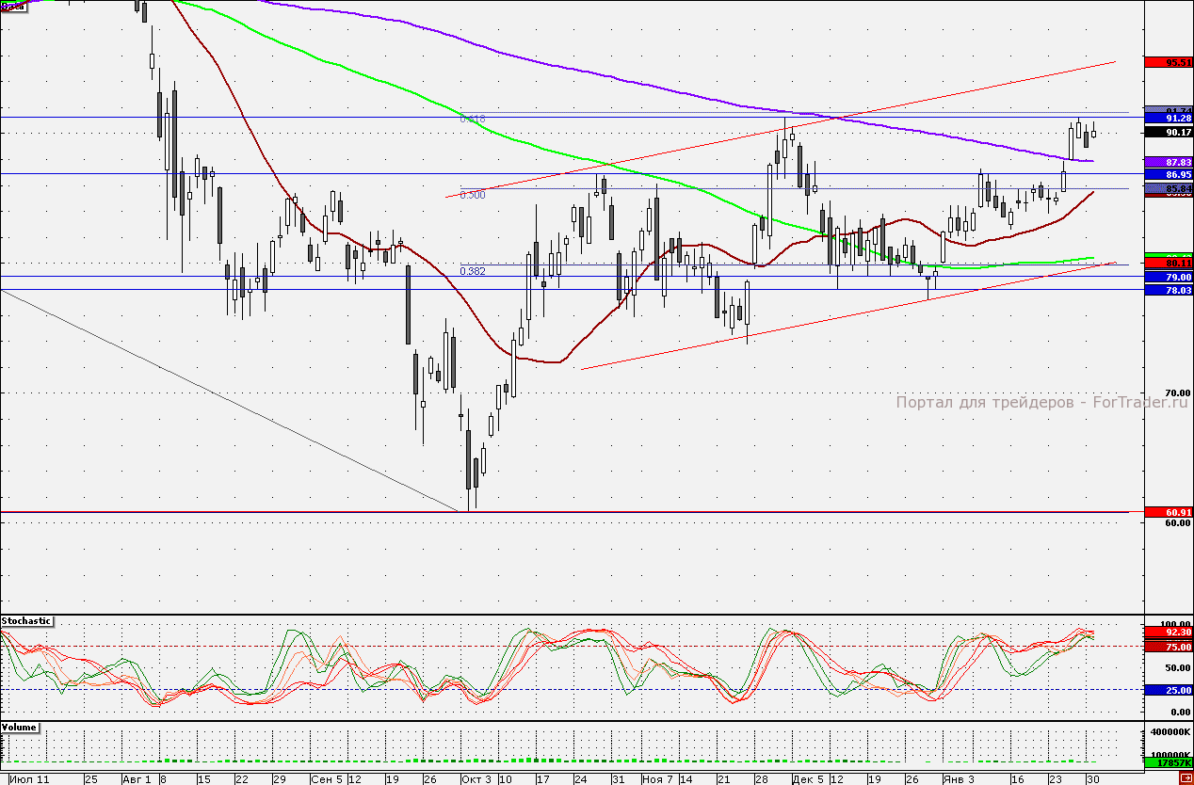1194x785 pixels.
Task: Click the 0.618 Fibonacci level label
Action: click(x=473, y=120)
